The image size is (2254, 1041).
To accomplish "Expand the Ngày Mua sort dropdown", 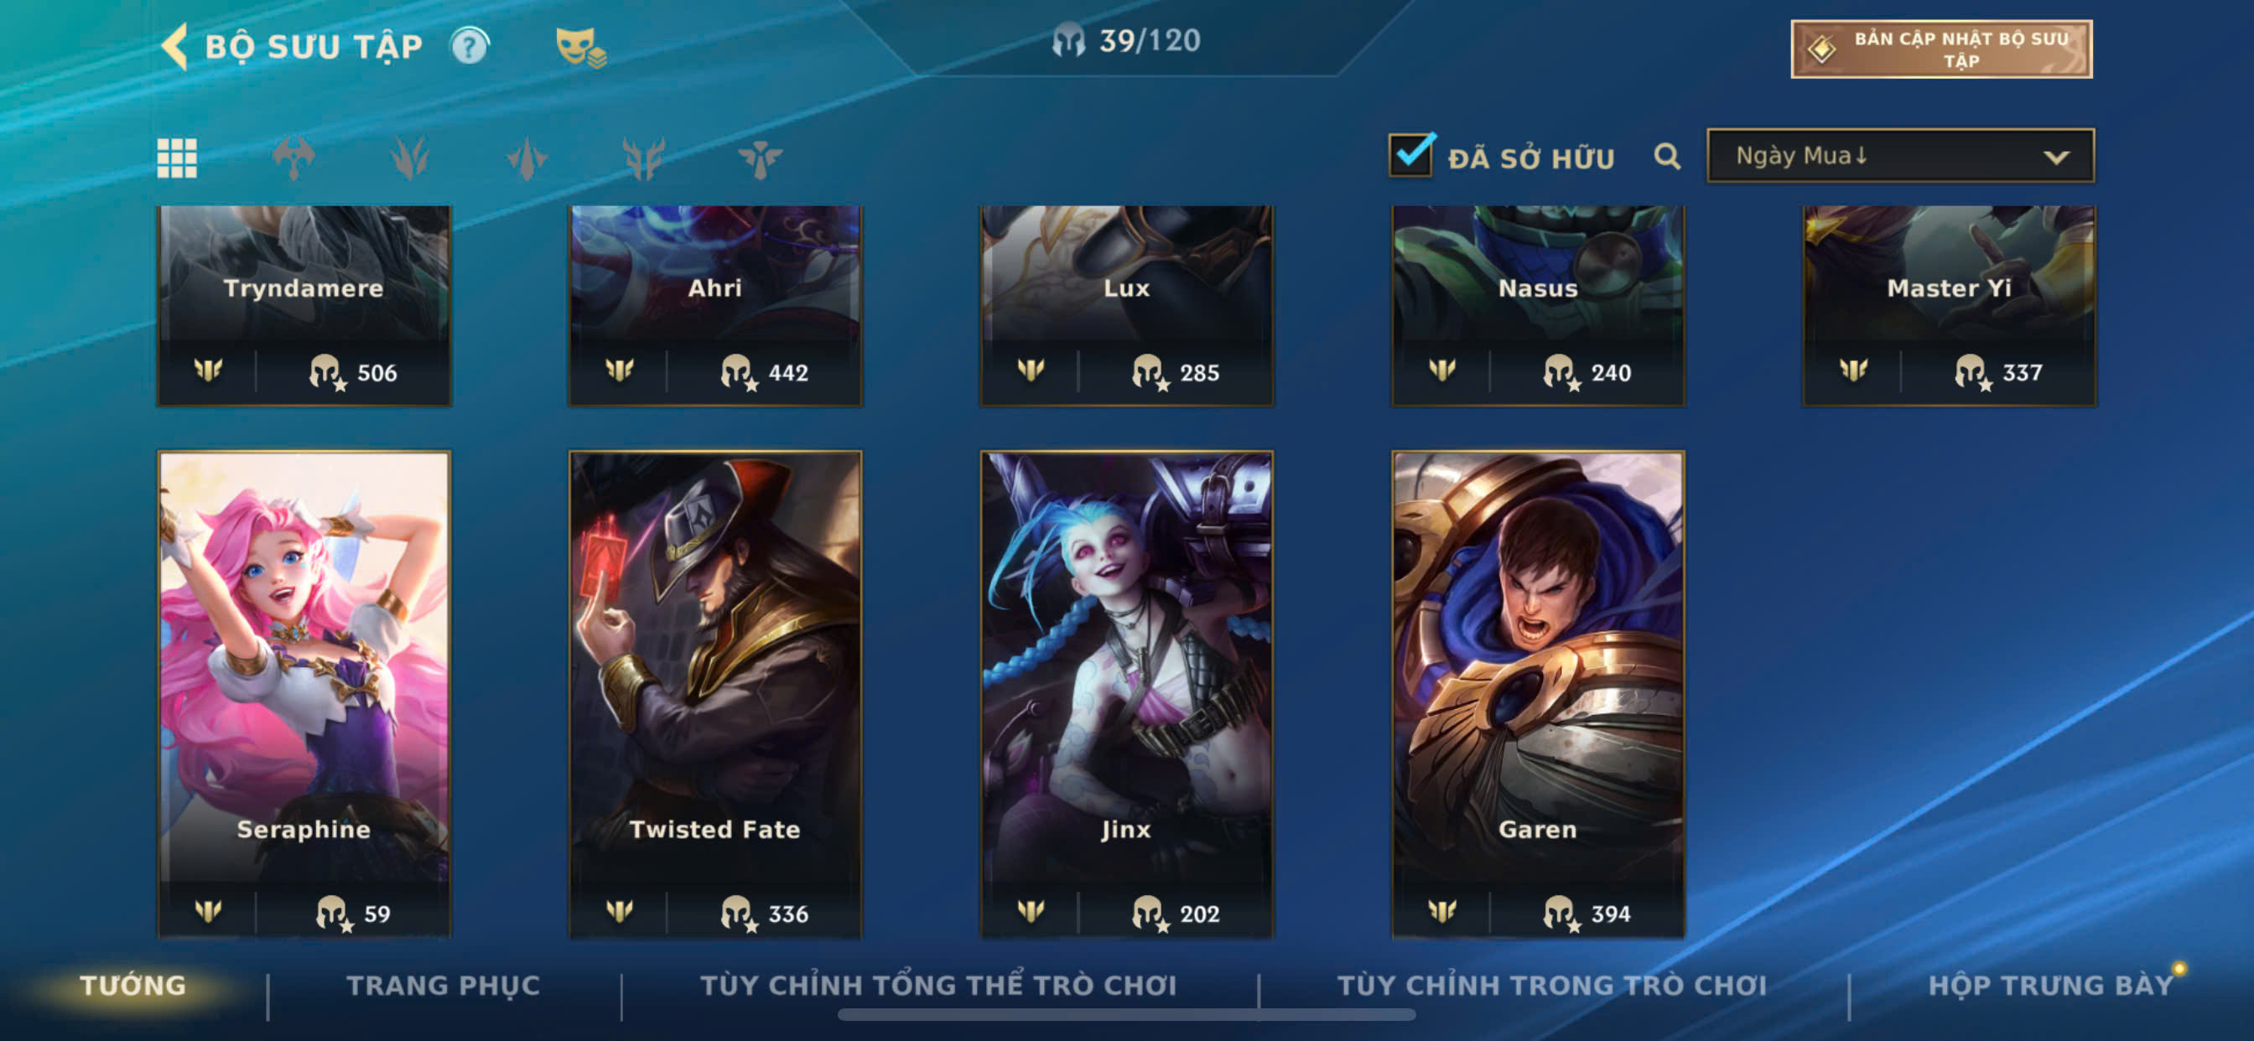I will [x=1900, y=156].
